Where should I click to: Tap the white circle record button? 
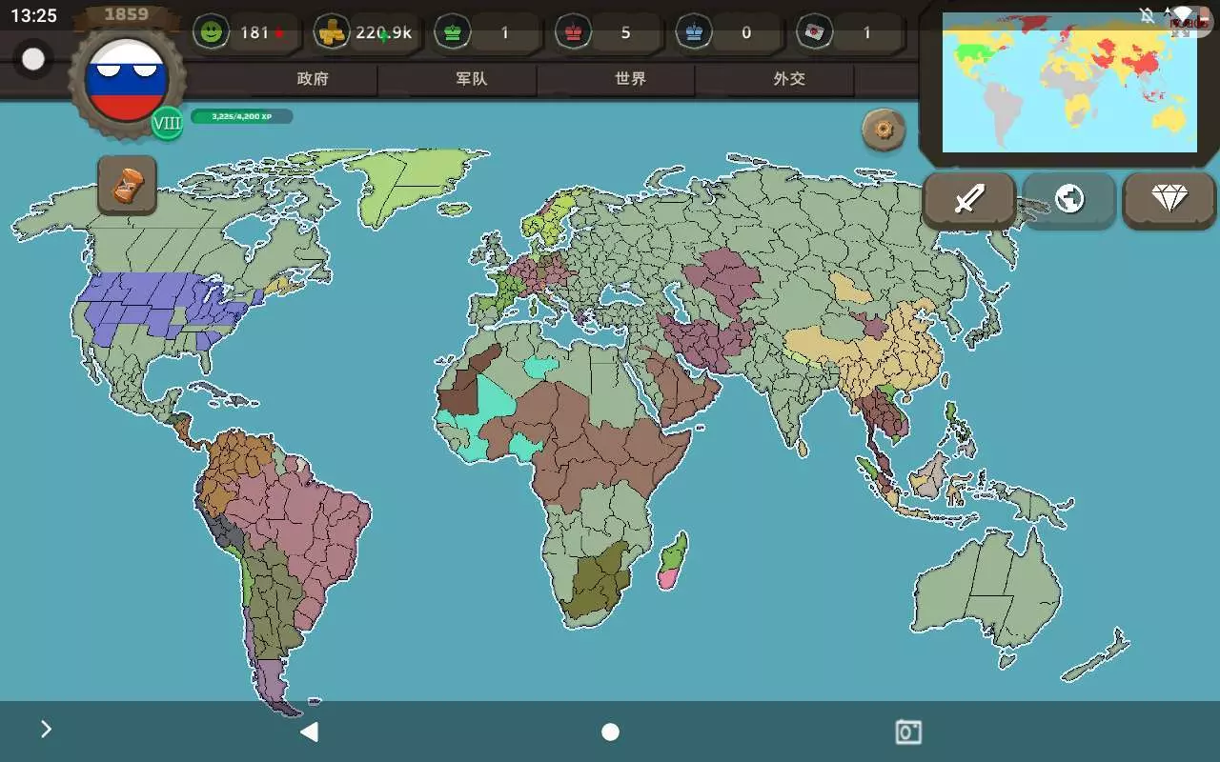[x=33, y=59]
